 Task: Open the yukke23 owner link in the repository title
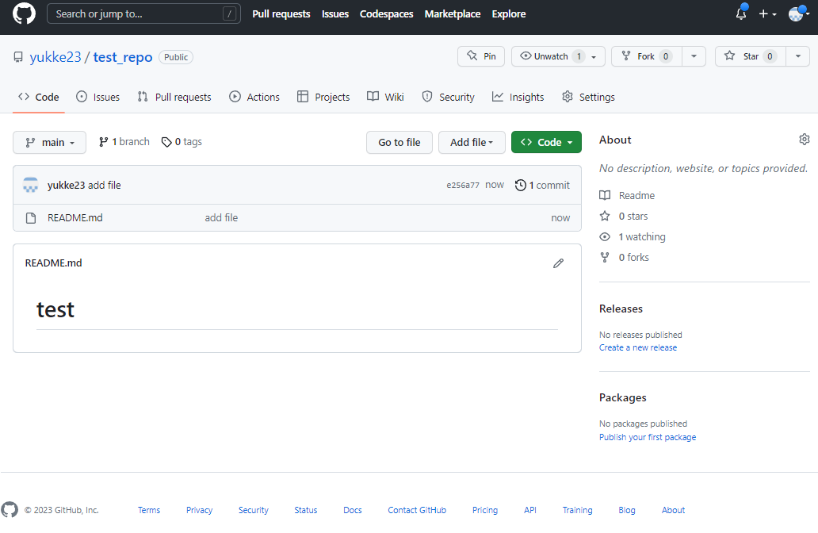click(x=55, y=57)
